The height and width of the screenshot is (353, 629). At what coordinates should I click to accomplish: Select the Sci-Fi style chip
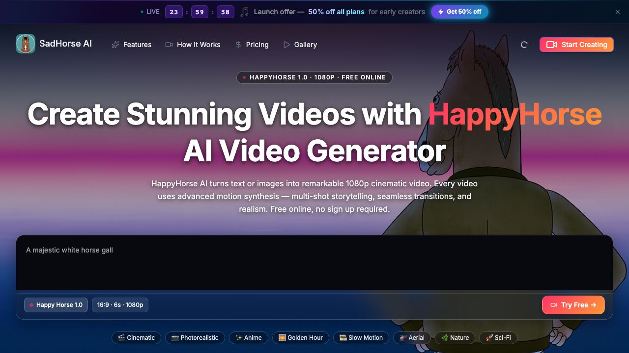click(x=498, y=338)
